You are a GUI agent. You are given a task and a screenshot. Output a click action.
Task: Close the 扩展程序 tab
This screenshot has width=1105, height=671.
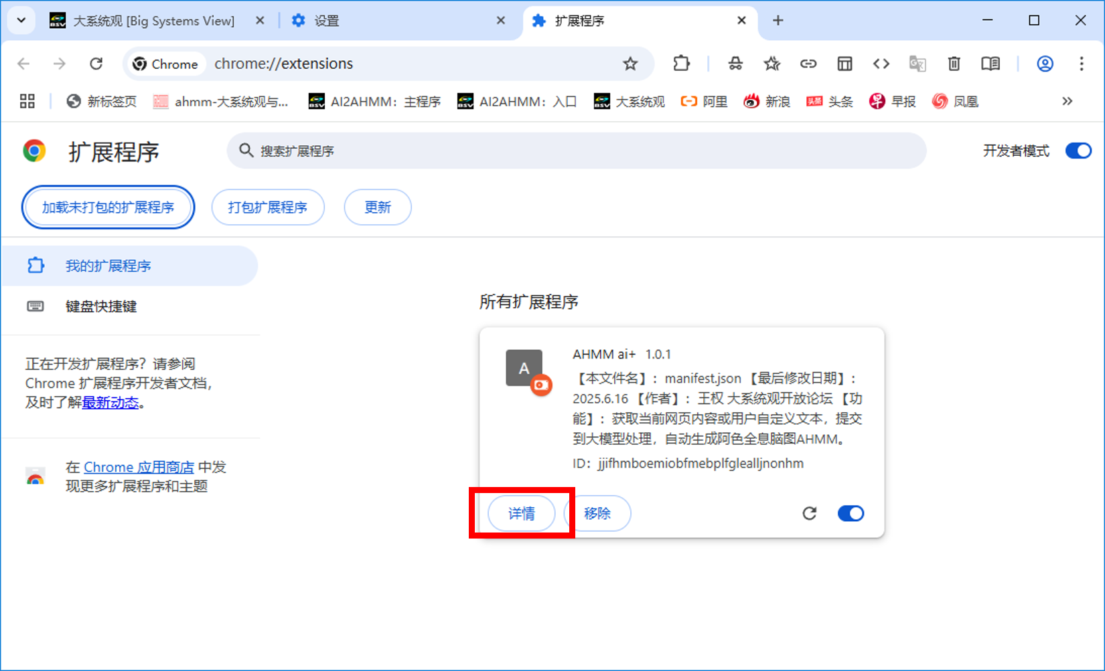point(741,21)
